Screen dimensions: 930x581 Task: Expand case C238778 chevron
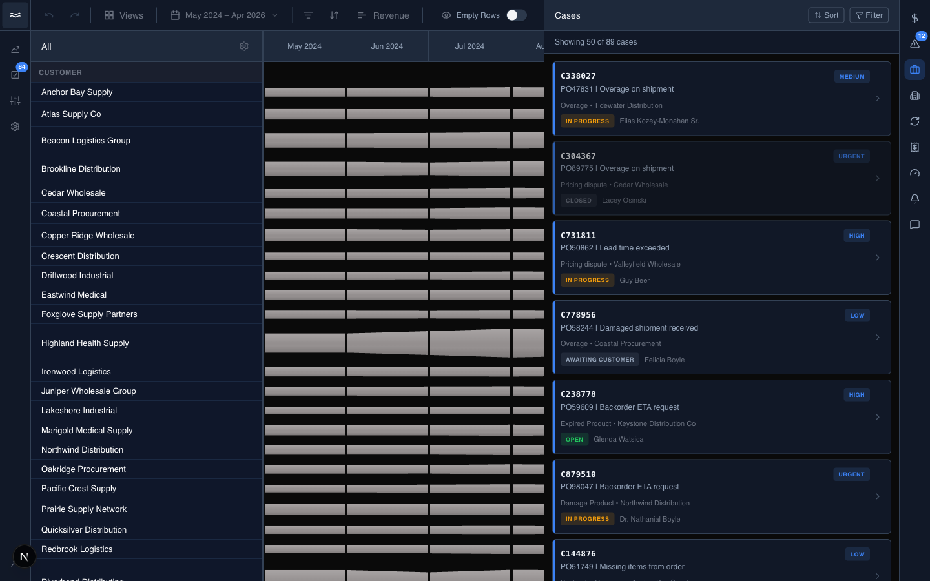pos(878,417)
